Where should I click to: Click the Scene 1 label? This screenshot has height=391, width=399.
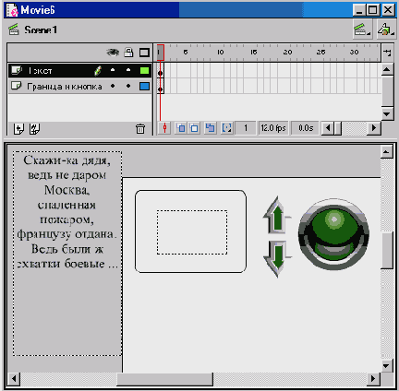tap(41, 30)
